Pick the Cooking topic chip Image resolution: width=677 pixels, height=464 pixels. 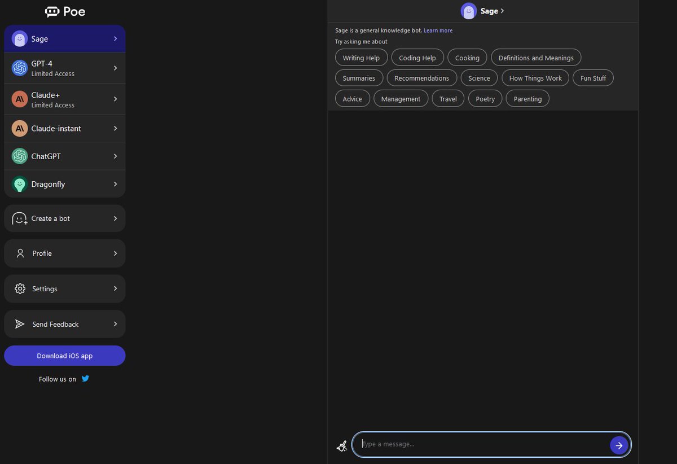467,58
